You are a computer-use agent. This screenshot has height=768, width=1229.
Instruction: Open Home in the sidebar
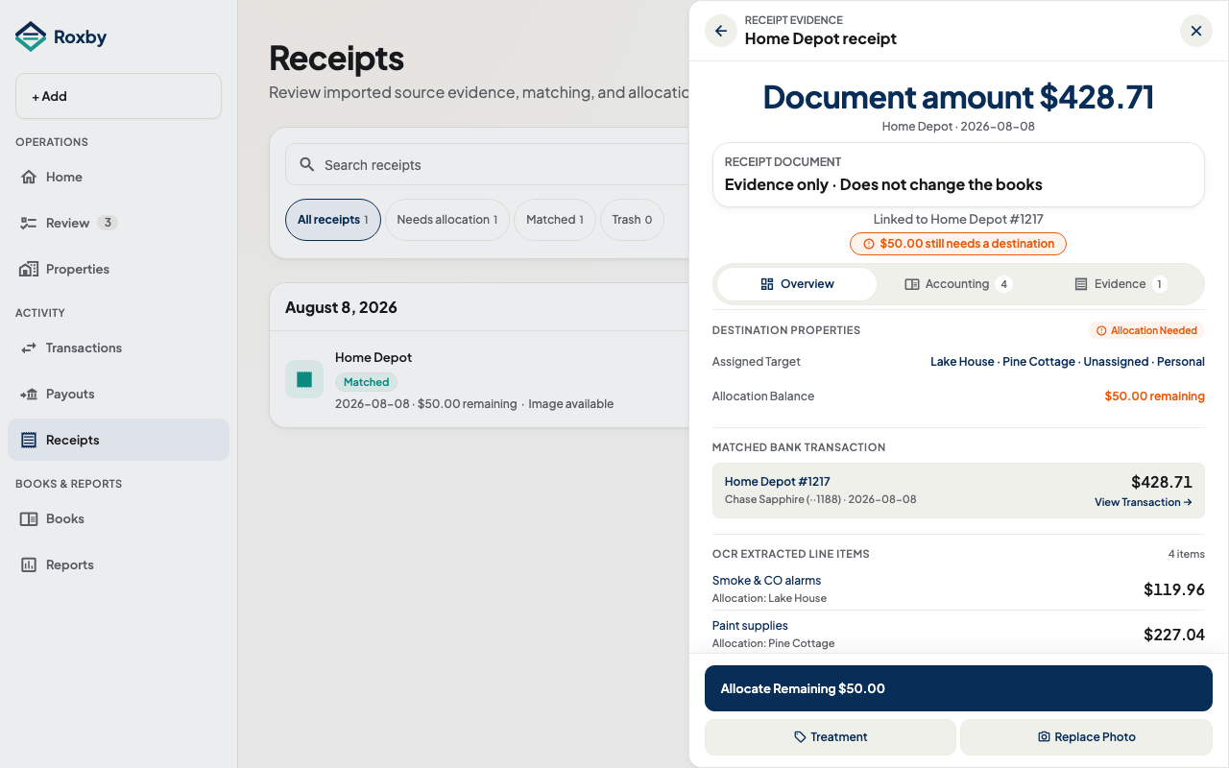click(x=118, y=177)
